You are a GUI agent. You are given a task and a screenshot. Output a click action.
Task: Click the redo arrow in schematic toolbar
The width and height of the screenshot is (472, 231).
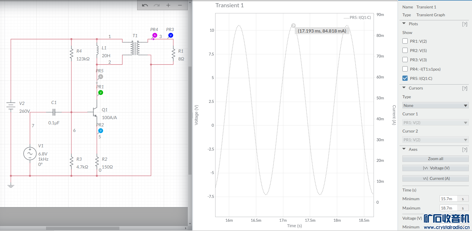(x=157, y=5)
